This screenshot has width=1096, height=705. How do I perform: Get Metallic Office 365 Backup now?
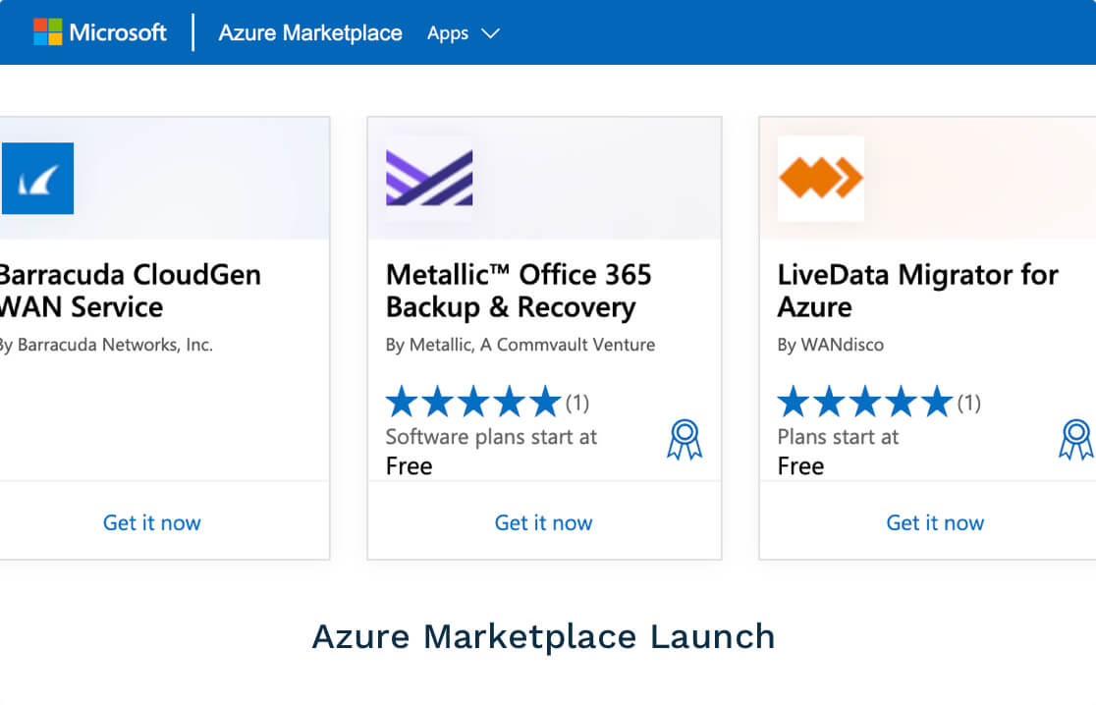[x=544, y=522]
